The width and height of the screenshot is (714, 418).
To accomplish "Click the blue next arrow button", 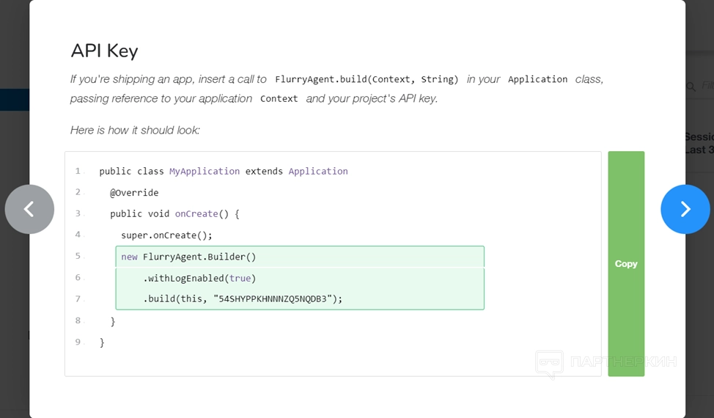I will pyautogui.click(x=685, y=209).
